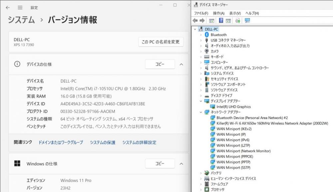Select the USB コネクタ マネージャー icon
Viewport: 333px width, 192px height.
pyautogui.click(x=207, y=40)
